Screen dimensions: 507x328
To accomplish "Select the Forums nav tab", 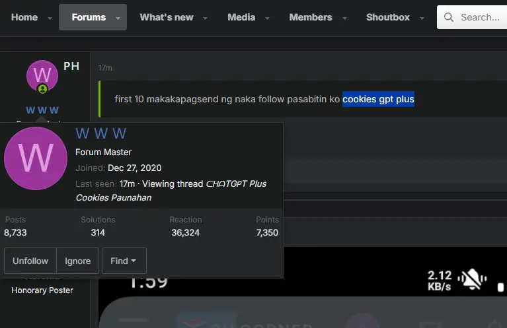I will point(89,17).
